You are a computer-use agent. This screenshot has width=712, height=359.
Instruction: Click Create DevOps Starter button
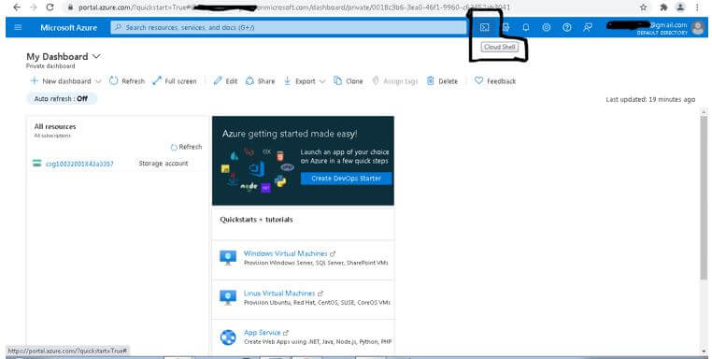(x=346, y=179)
